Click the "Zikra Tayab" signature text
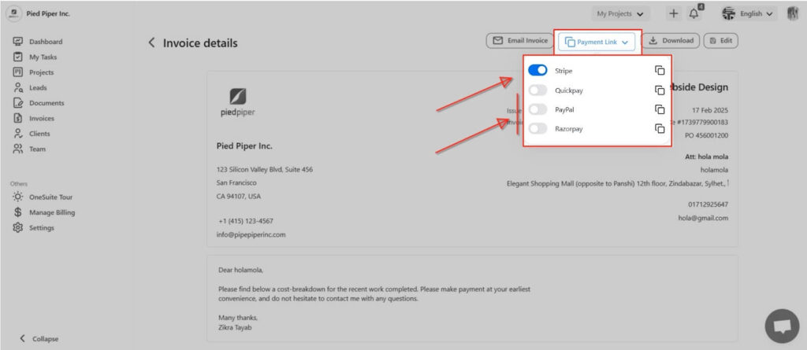 coord(235,327)
